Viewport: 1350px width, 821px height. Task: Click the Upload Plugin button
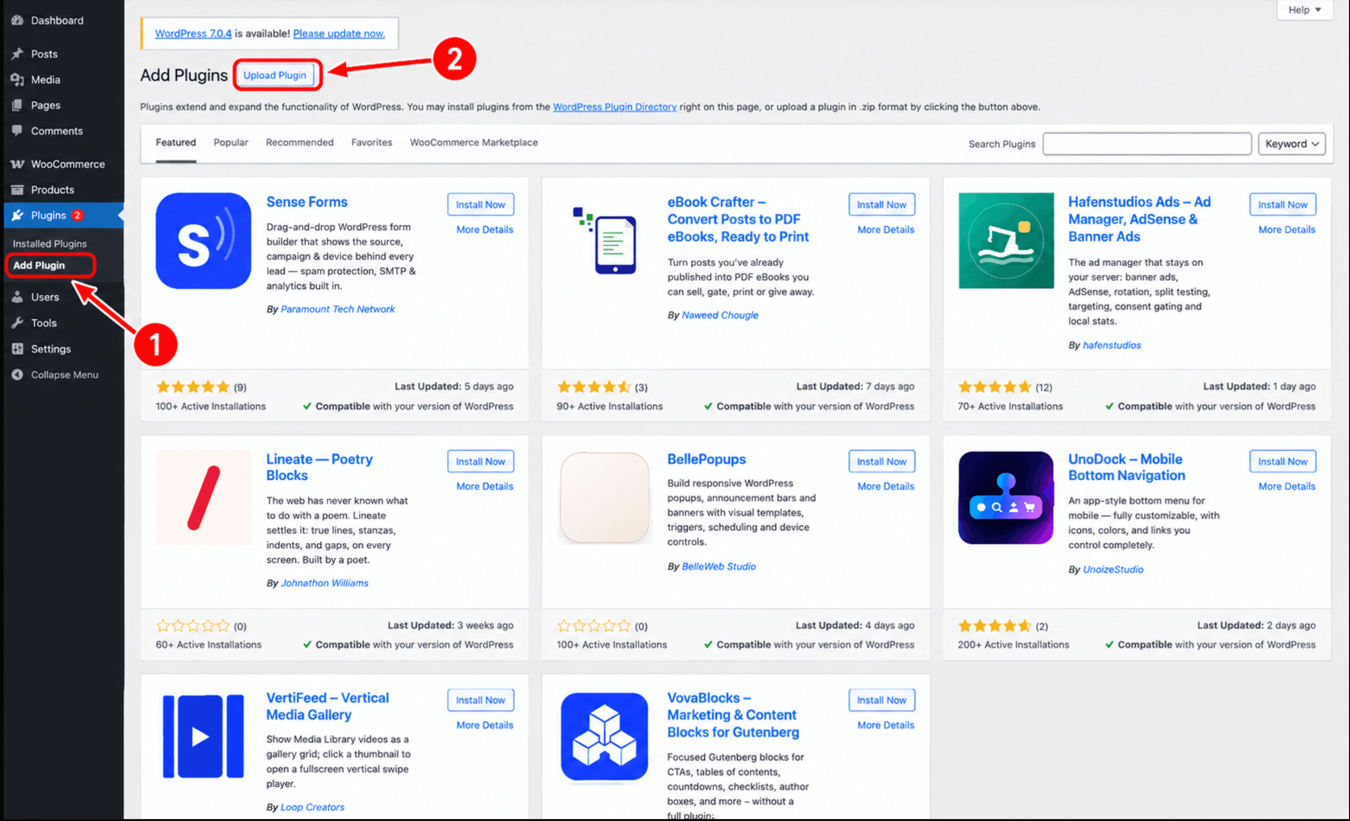coord(275,75)
